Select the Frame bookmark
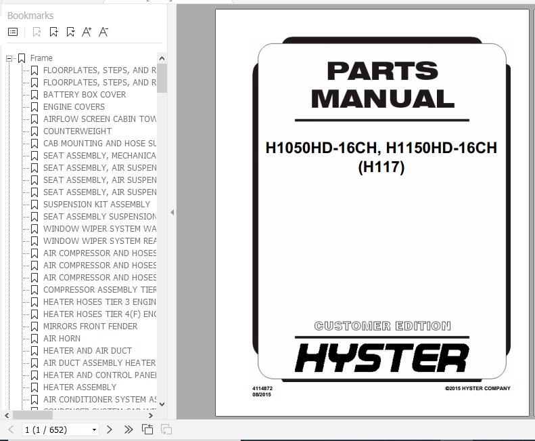Screen dimensions: 535x441 coord(41,58)
